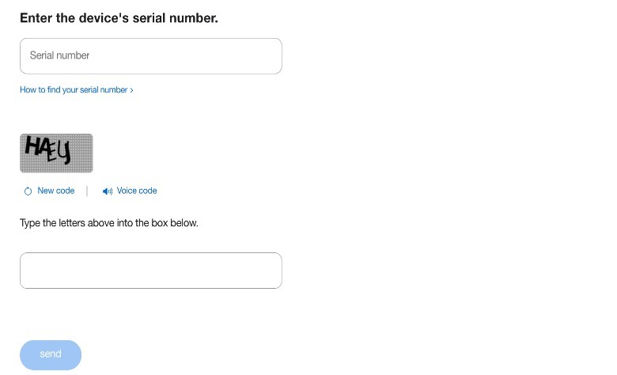Click the "Voice code" label text
Screen dimensions: 617x375
[137, 191]
